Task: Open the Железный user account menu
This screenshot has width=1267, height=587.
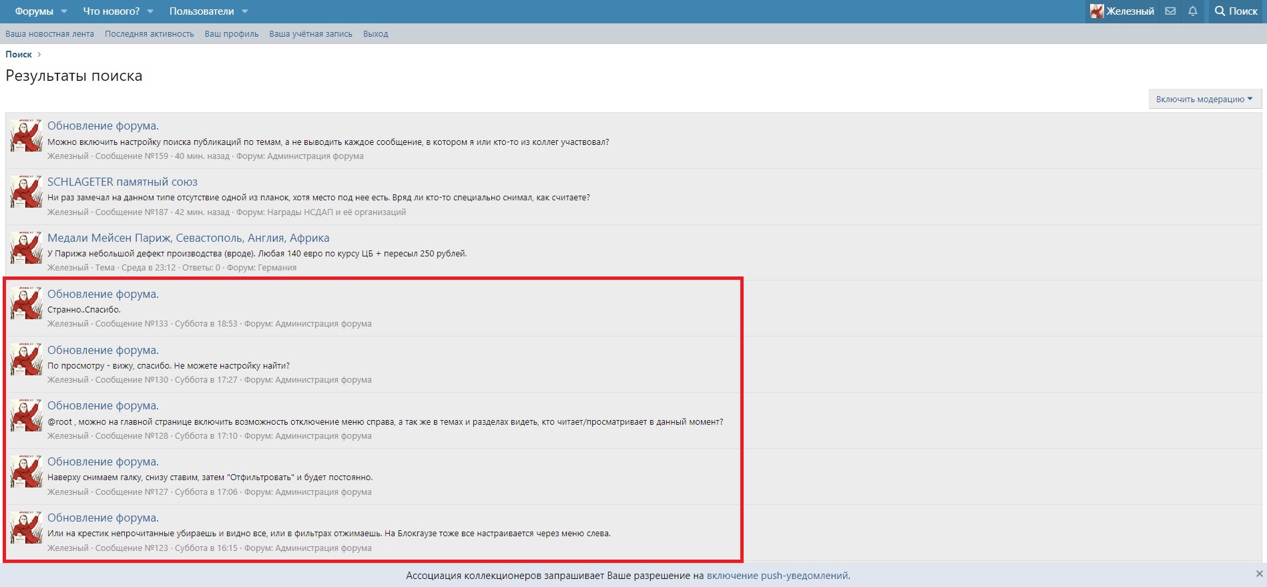Action: click(1122, 11)
